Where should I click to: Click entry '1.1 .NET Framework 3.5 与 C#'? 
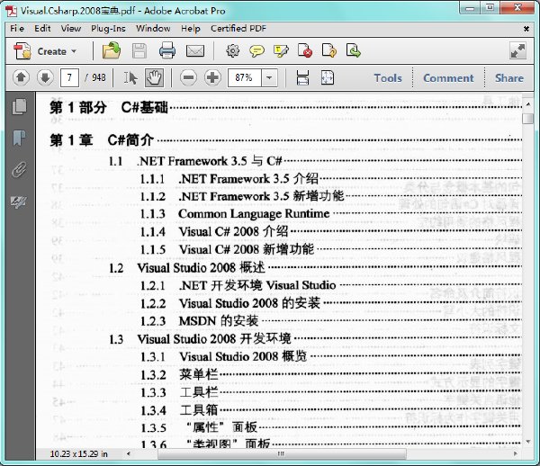coord(195,161)
